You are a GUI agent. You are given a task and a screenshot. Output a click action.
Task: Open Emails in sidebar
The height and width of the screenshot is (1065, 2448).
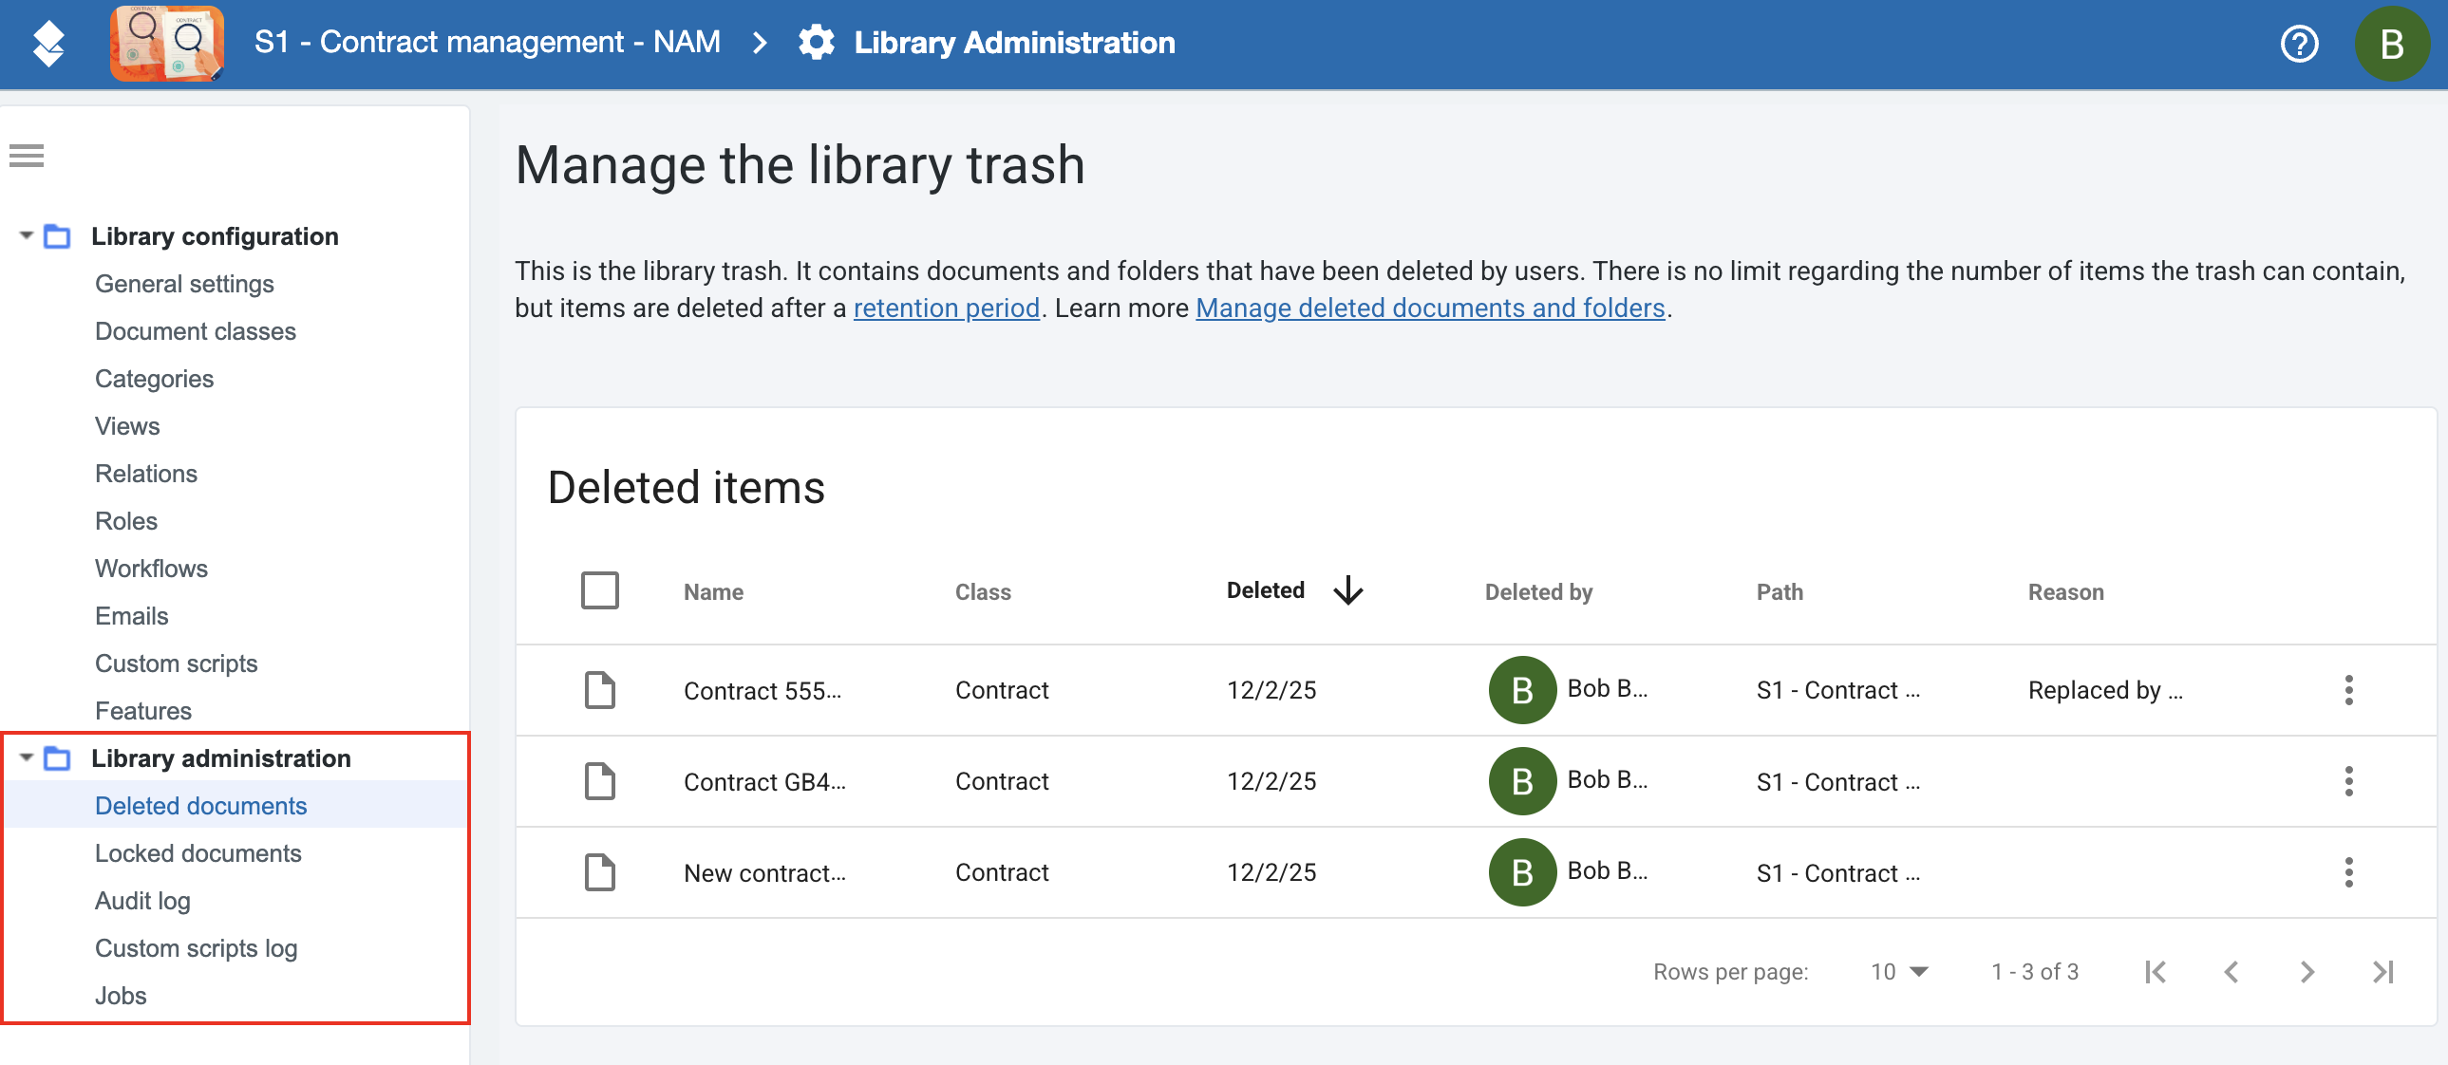[132, 617]
